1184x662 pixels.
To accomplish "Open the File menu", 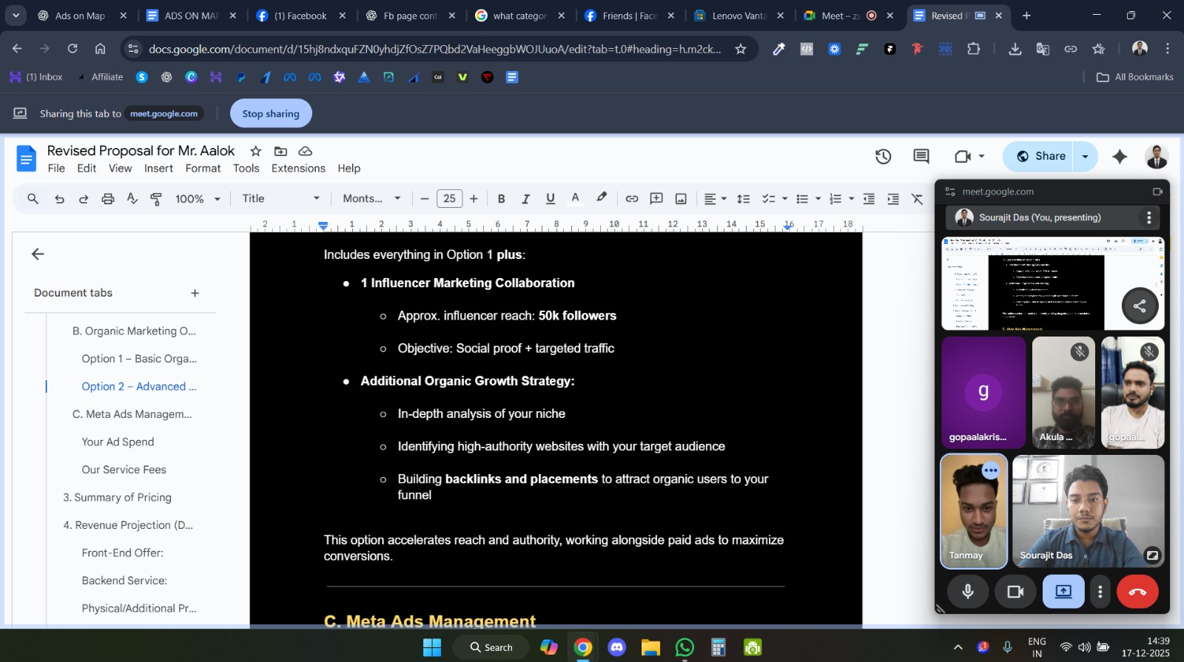I will coord(56,169).
